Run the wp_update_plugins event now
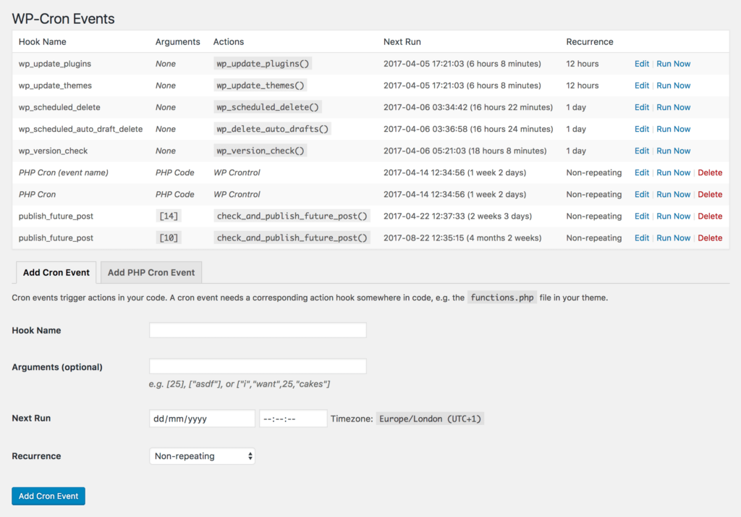The height and width of the screenshot is (517, 741). coord(673,64)
